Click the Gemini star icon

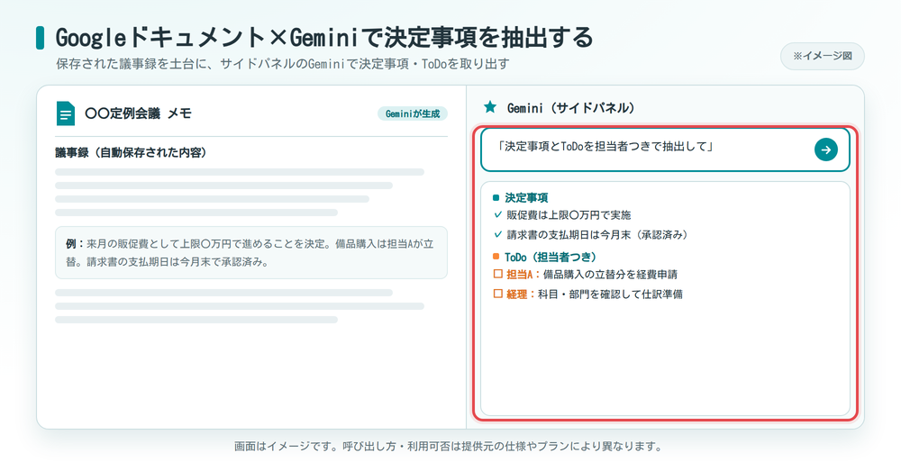click(490, 107)
